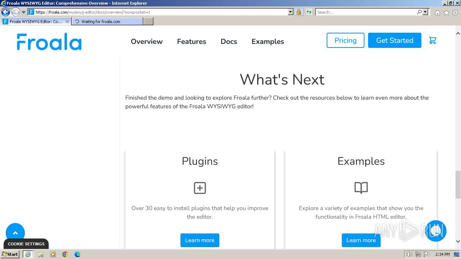The height and width of the screenshot is (259, 461).
Task: Open File Explorer from the taskbar
Action: (x=41, y=254)
